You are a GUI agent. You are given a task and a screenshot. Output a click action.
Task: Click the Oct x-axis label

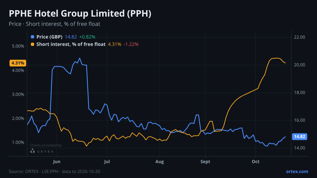pyautogui.click(x=255, y=161)
